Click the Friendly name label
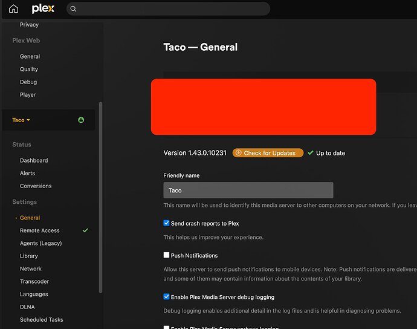Image resolution: width=417 pixels, height=329 pixels. pyautogui.click(x=181, y=175)
